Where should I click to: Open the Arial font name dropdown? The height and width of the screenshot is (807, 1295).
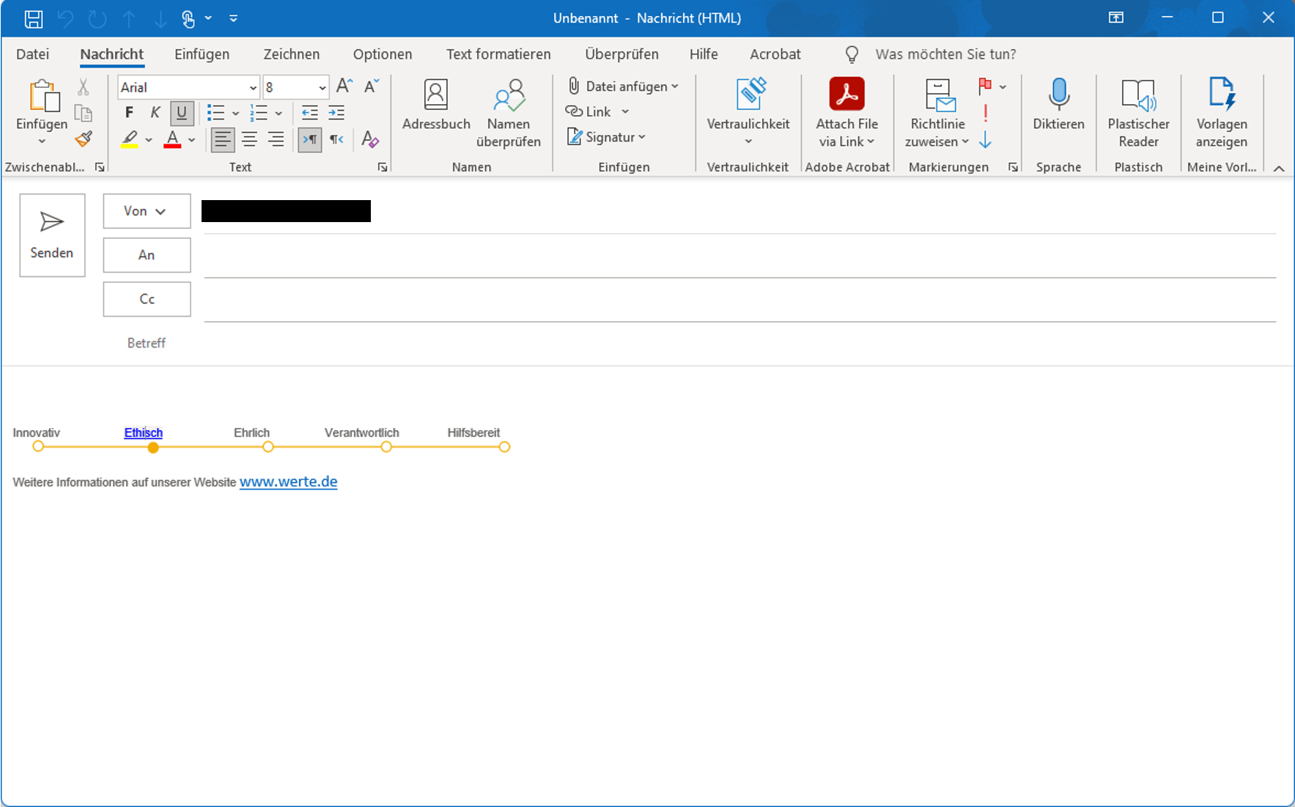pos(253,87)
